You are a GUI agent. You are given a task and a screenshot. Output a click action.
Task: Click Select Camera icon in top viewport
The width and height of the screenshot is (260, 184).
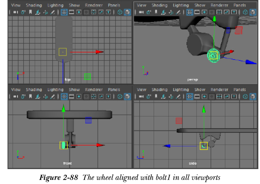click(x=15, y=12)
